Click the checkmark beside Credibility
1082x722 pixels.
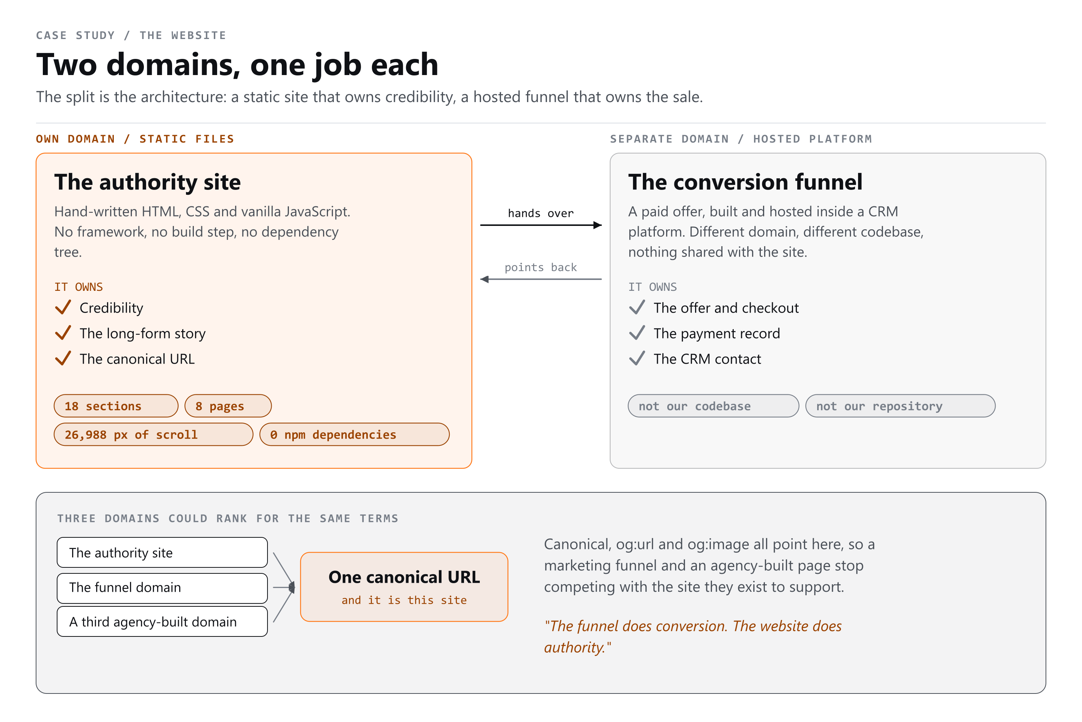(63, 307)
